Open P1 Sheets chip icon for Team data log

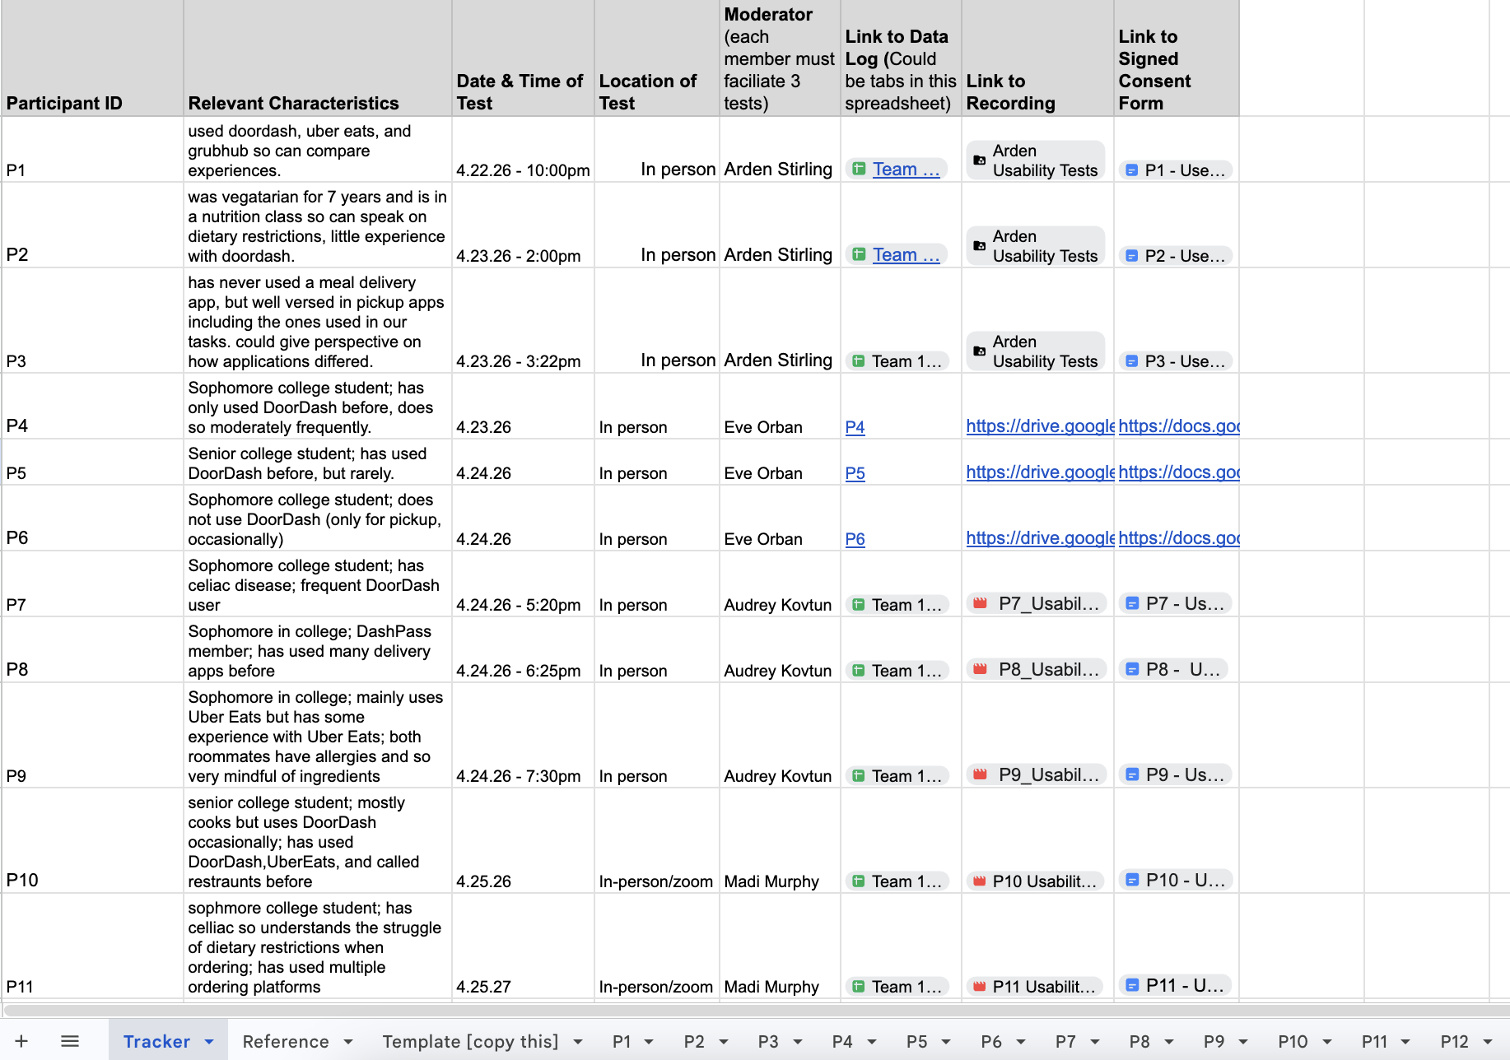[859, 169]
